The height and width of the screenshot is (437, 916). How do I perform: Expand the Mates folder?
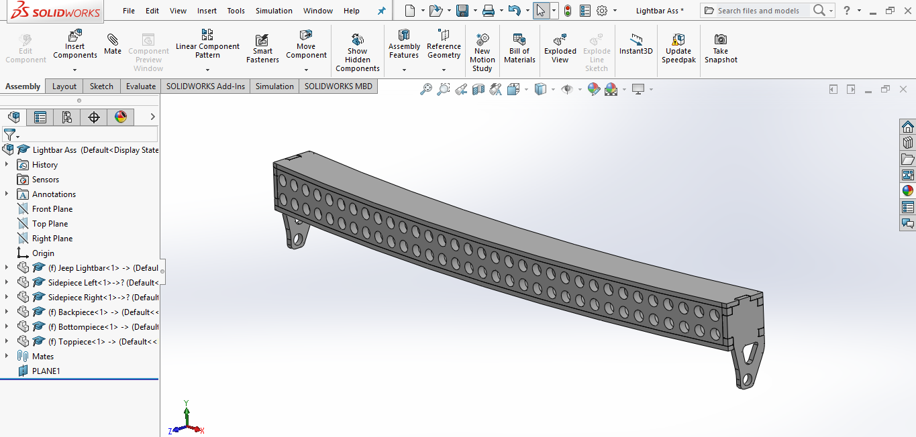(7, 356)
